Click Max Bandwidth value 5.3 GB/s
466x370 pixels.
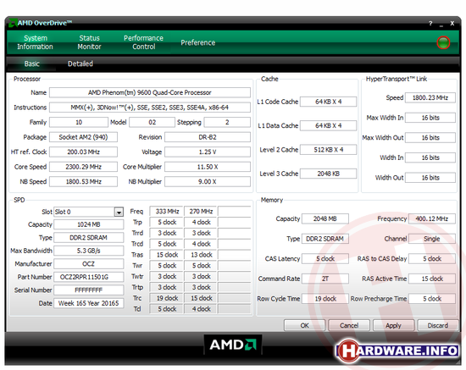click(x=89, y=251)
